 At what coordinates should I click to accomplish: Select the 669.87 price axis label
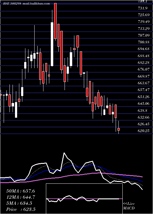tap(144, 76)
